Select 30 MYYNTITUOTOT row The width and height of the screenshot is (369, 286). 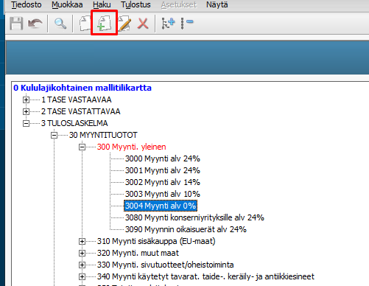pyautogui.click(x=103, y=135)
